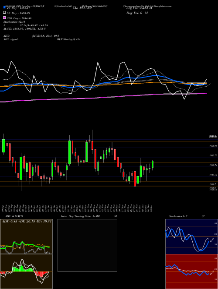This screenshot has width=218, height=289.
Task: Click the 'SI 14/3: 48.82 / 48.58' readout
Action: point(34,25)
